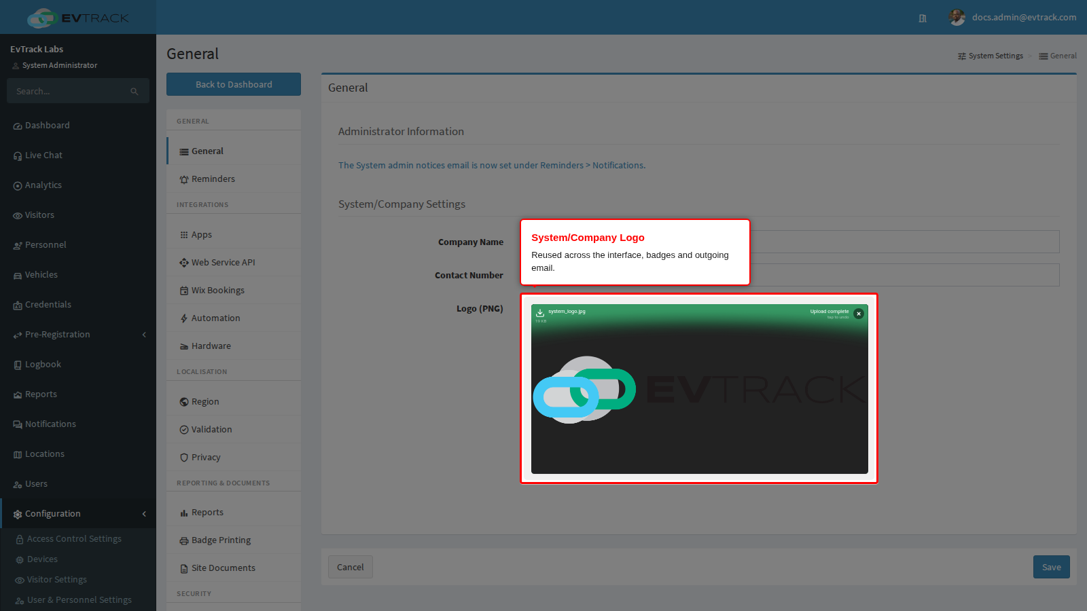Screen dimensions: 1087x611
Task: Click the Credentials sidebar icon
Action: pyautogui.click(x=18, y=305)
